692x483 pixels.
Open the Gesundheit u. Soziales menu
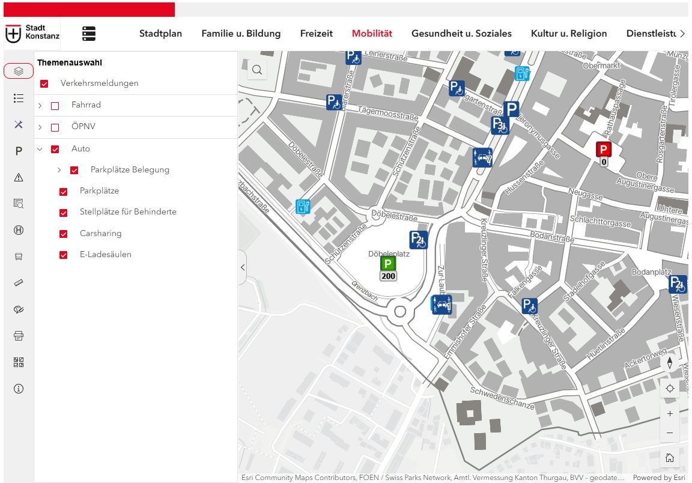point(461,34)
